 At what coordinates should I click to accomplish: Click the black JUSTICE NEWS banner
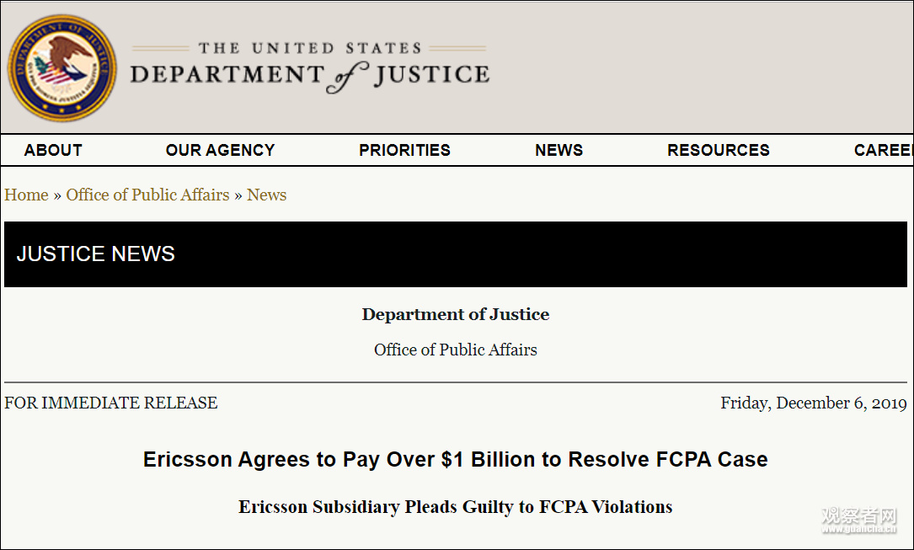(x=455, y=254)
